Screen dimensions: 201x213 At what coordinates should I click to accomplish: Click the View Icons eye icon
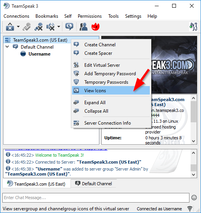pyautogui.click(x=76, y=90)
